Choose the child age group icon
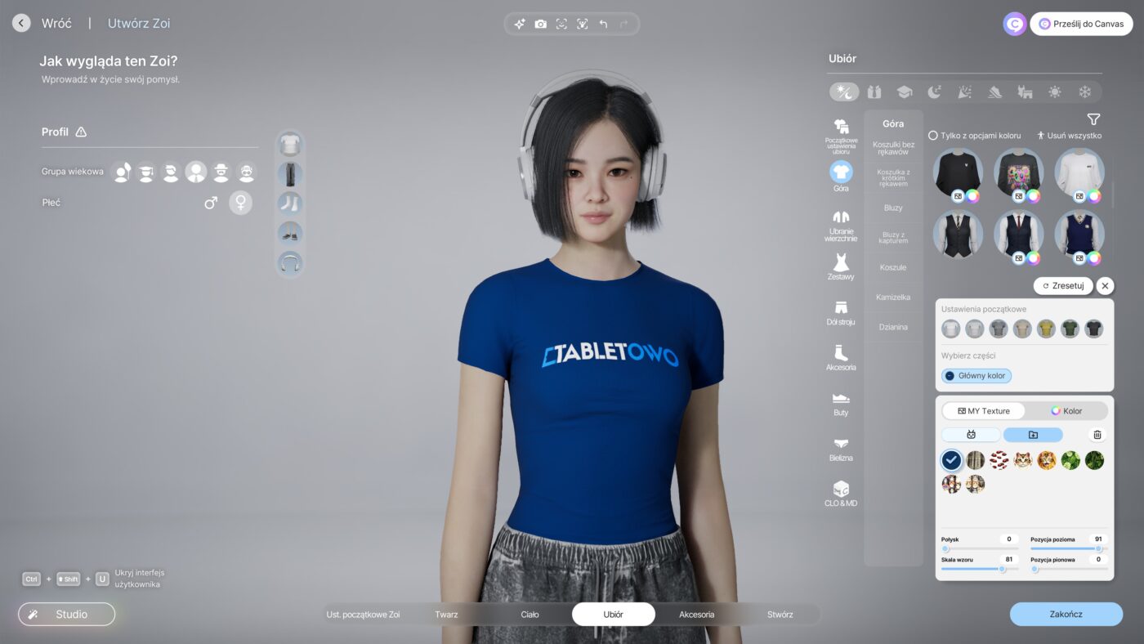 [x=122, y=172]
